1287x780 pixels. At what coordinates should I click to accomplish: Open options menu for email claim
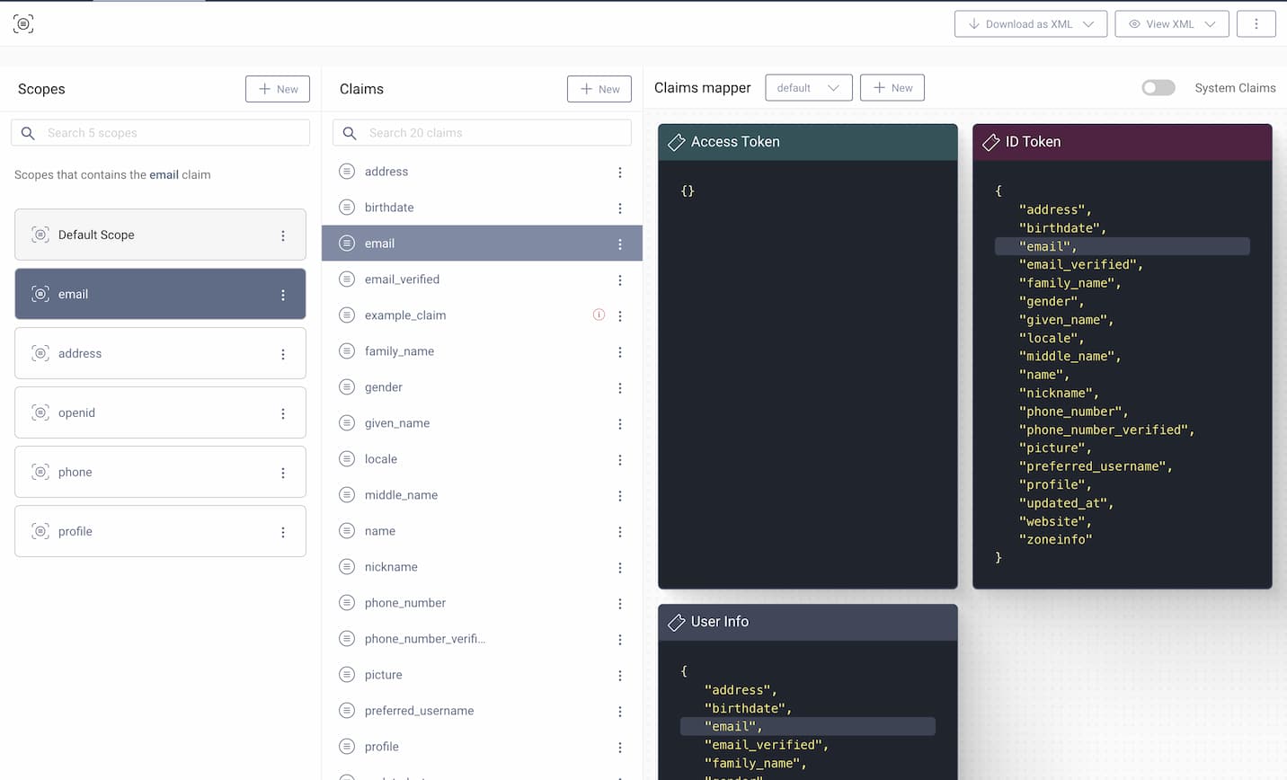pyautogui.click(x=619, y=244)
